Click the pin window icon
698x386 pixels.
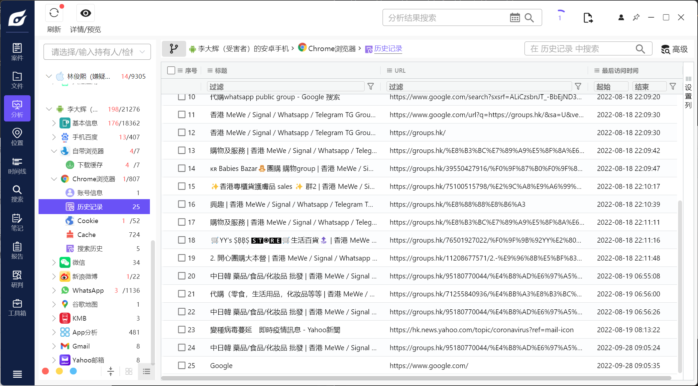636,18
